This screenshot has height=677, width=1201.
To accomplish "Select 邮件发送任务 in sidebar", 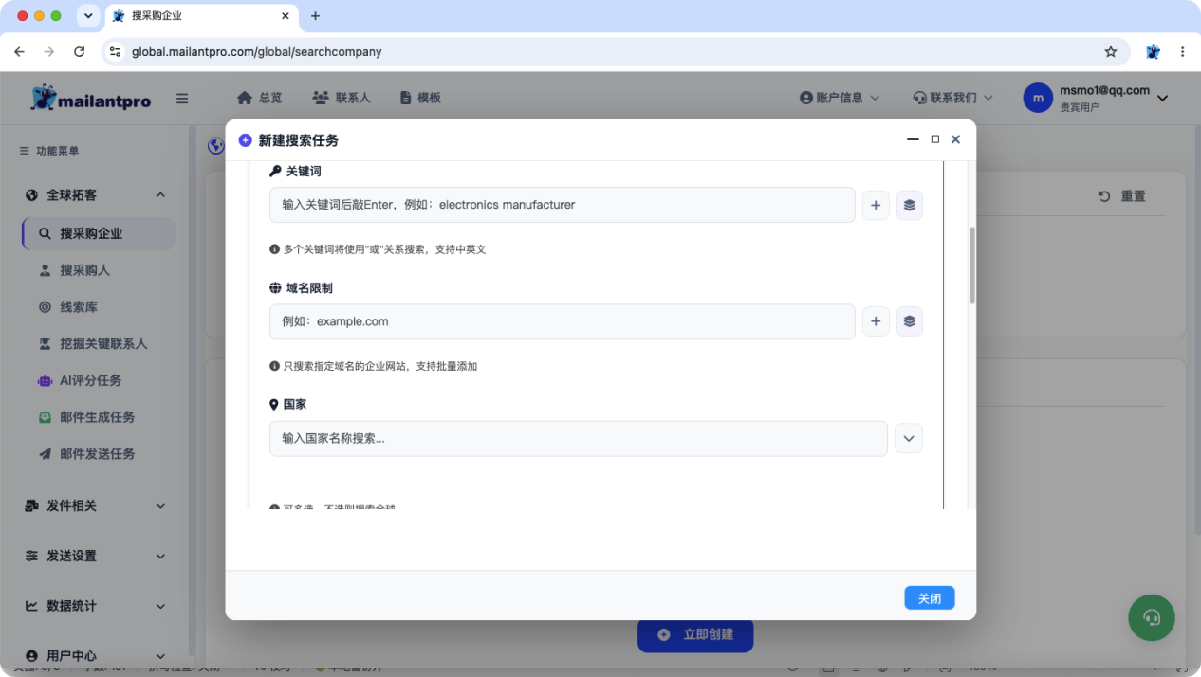I will point(99,454).
